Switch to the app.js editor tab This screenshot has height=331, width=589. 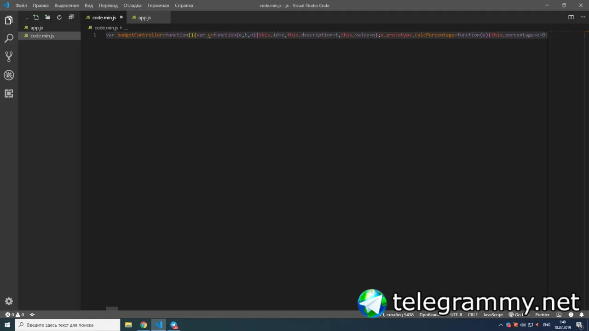click(148, 17)
